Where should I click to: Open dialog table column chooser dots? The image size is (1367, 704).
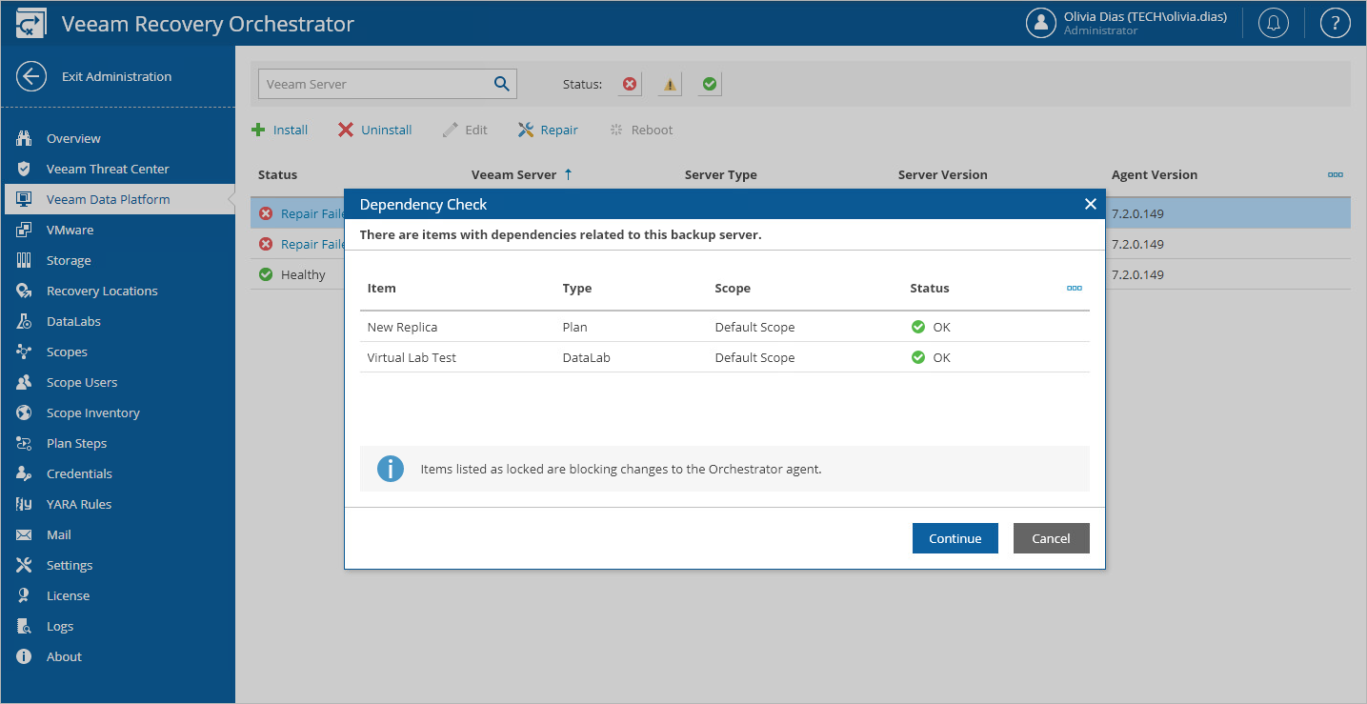[x=1075, y=288]
